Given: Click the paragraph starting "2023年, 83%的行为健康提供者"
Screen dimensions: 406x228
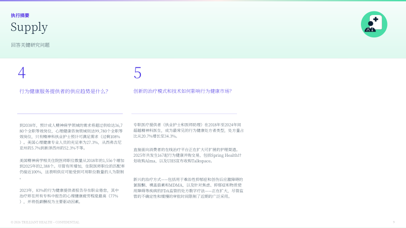Looking at the screenshot, I should click(69, 196).
